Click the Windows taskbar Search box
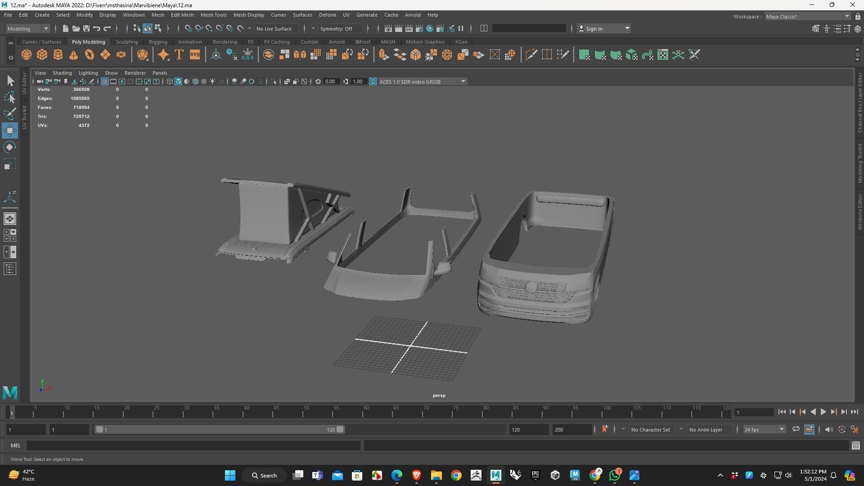This screenshot has width=864, height=486. (x=264, y=475)
